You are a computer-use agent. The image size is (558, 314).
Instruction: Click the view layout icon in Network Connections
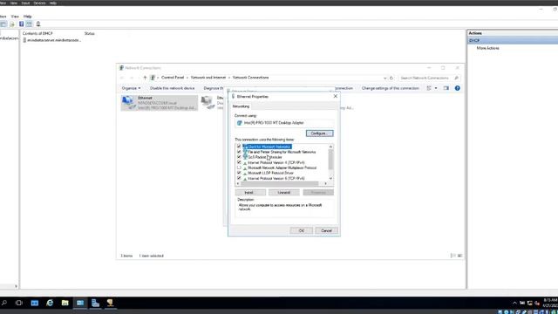(x=429, y=88)
